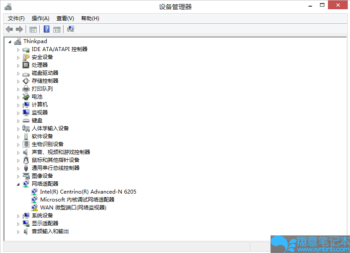Click the Back arrow toolbar icon
Image resolution: width=350 pixels, height=253 pixels.
(9, 29)
